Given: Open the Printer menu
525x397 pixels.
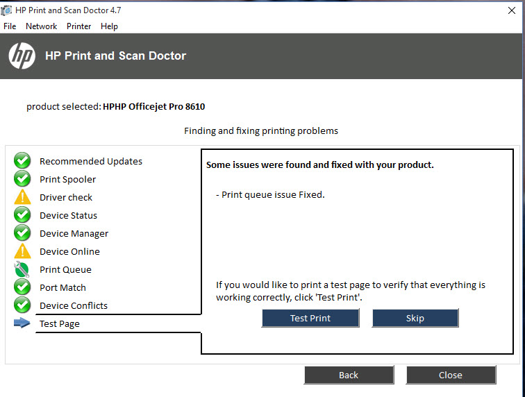Looking at the screenshot, I should (x=78, y=26).
